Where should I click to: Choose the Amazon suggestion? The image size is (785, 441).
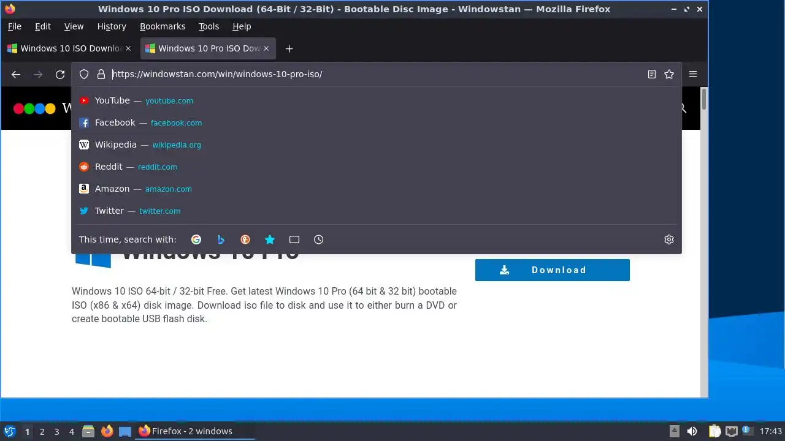[377, 189]
